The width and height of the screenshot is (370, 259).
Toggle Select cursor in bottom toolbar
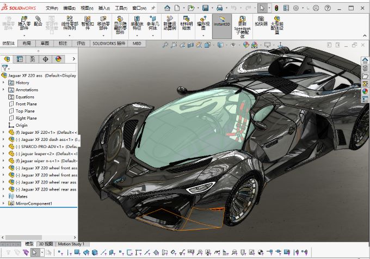(34, 252)
